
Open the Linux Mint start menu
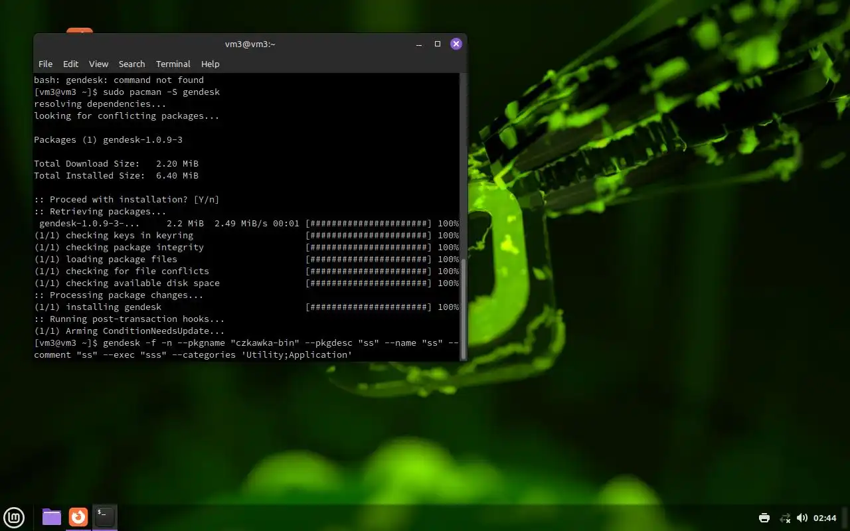pos(14,517)
